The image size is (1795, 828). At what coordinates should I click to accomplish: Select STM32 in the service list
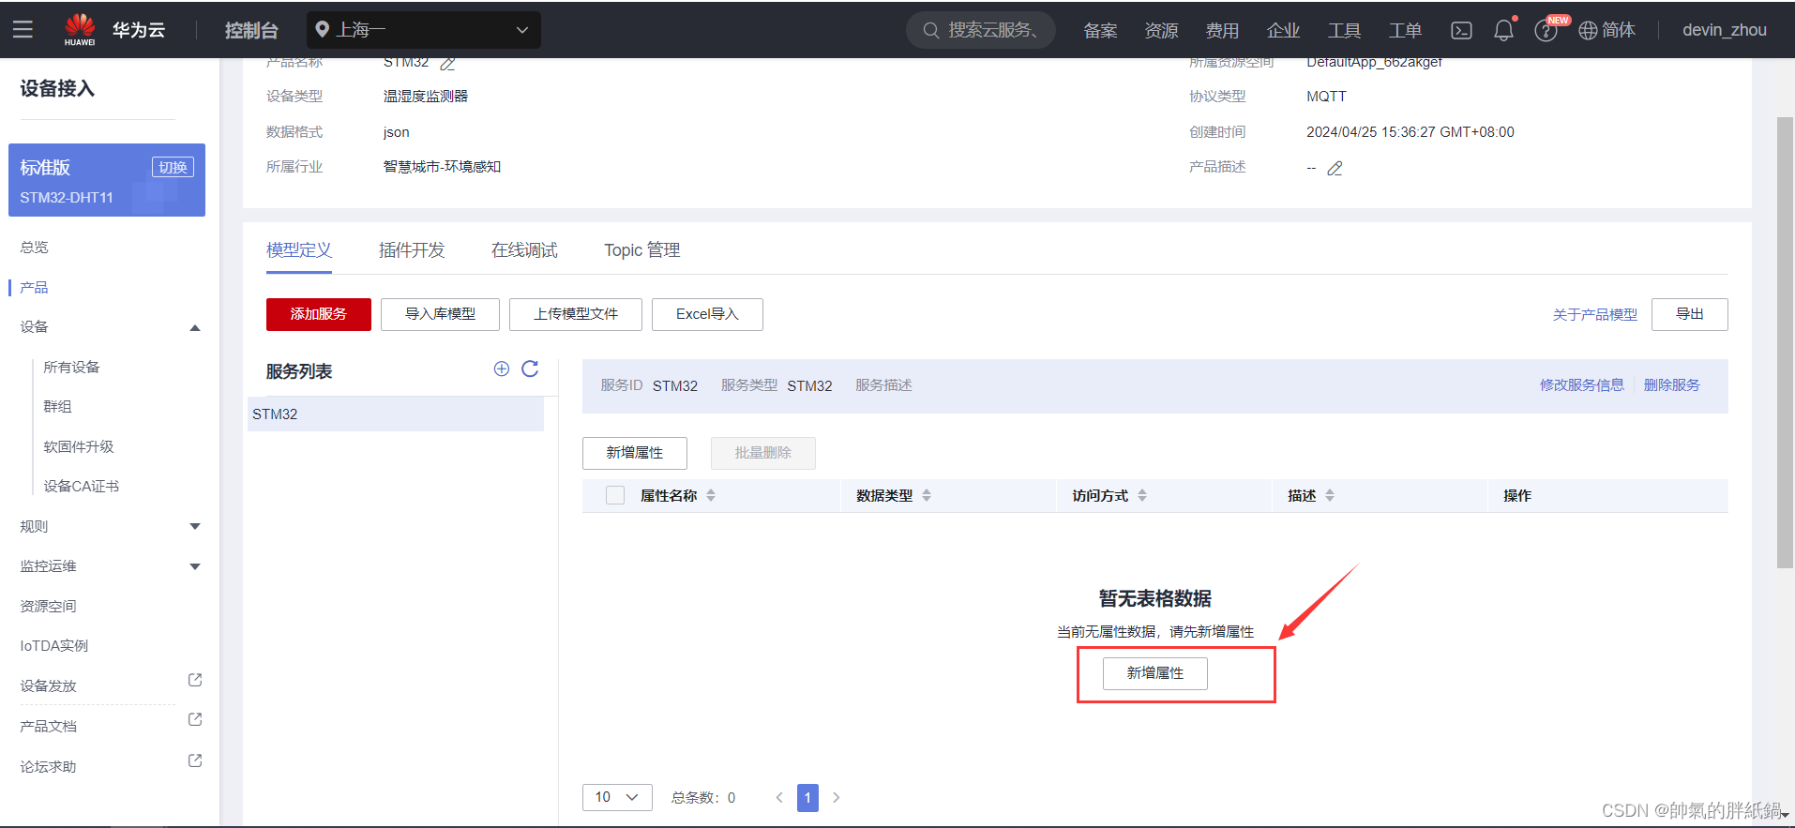click(x=396, y=414)
